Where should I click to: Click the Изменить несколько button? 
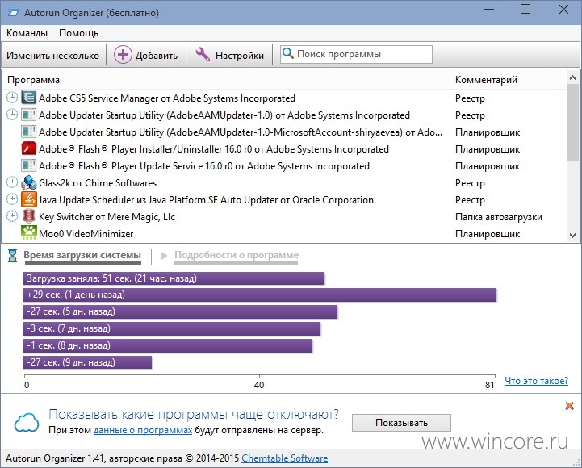point(53,56)
